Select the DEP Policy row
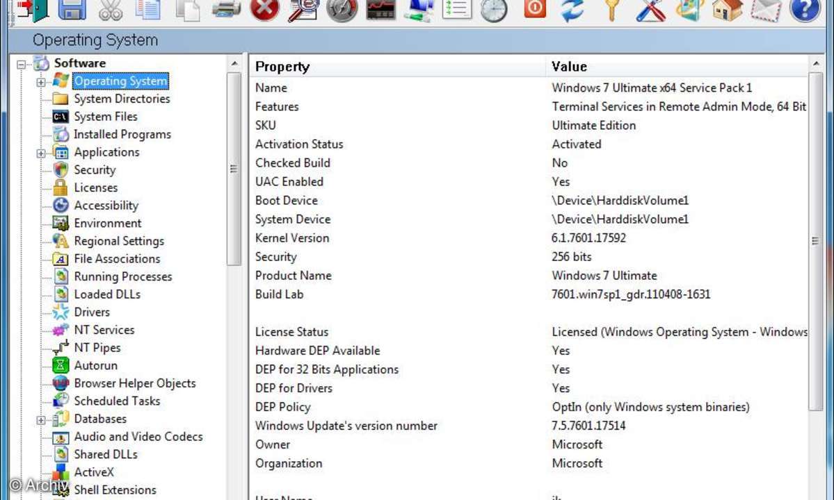 (x=529, y=407)
